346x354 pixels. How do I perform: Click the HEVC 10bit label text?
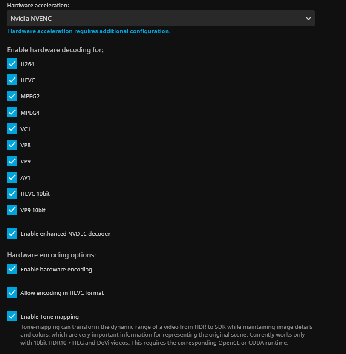pyautogui.click(x=35, y=194)
